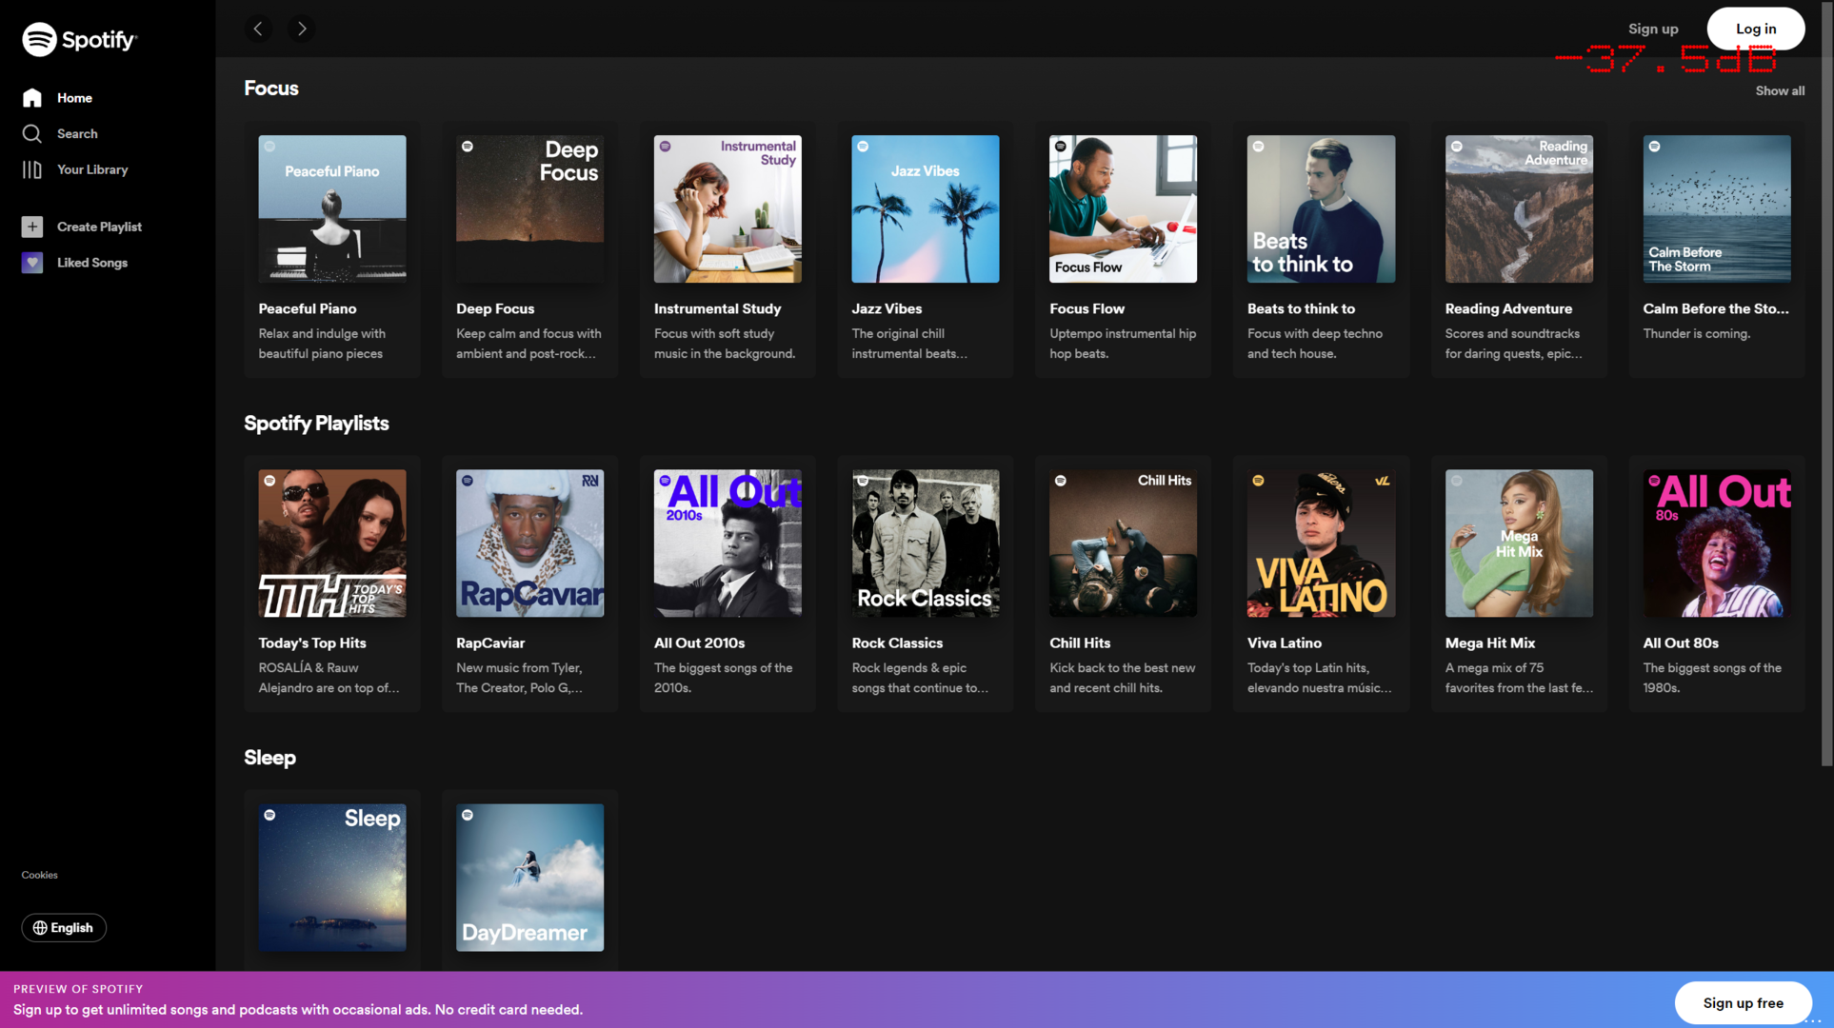
Task: Open the Beats to think to cover
Action: (1321, 208)
